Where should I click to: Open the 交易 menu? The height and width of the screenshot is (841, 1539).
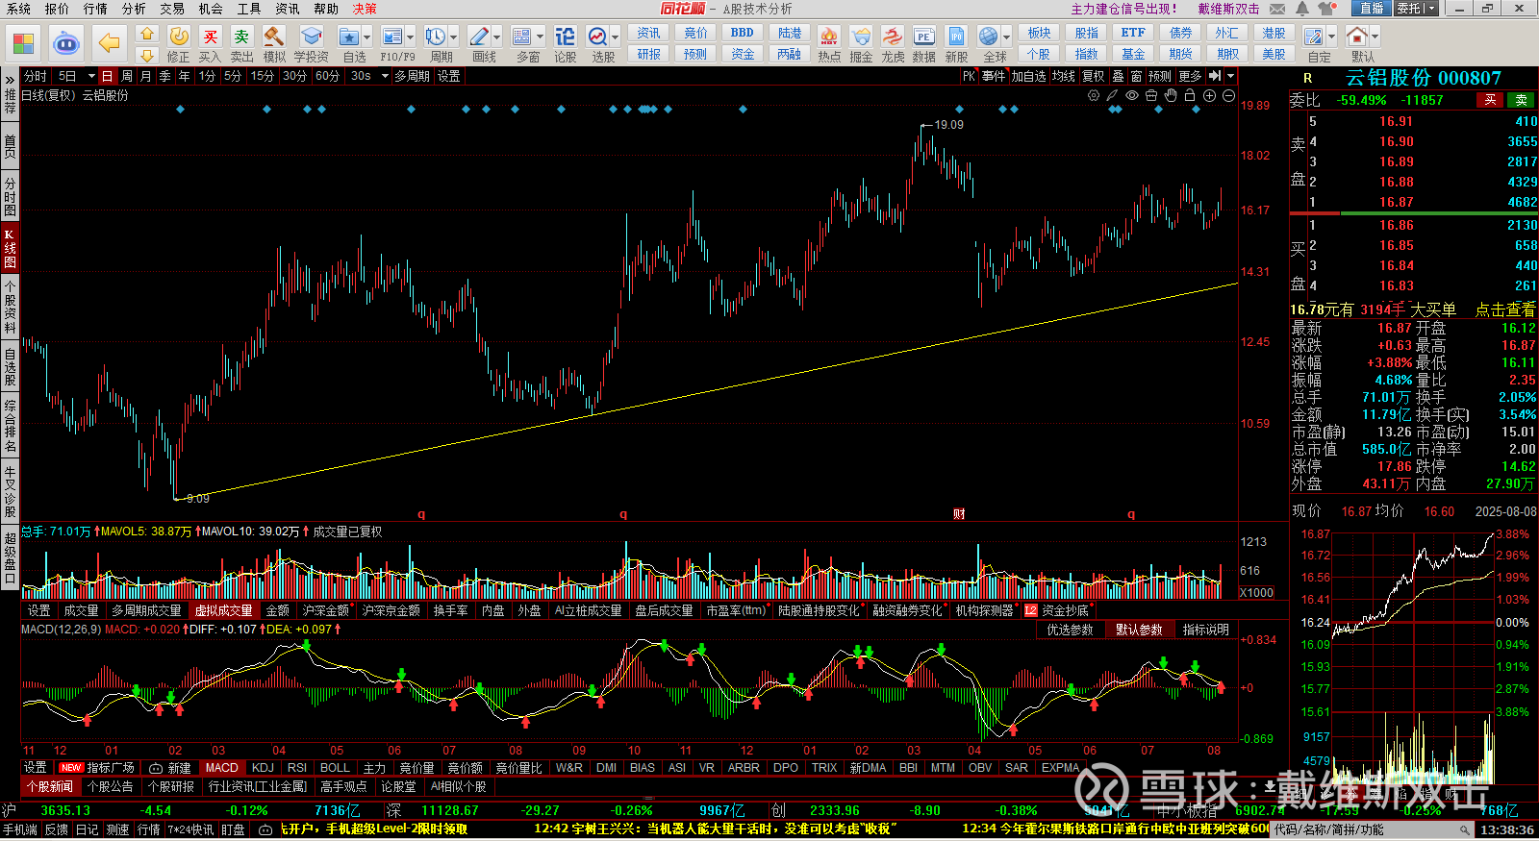tap(172, 9)
